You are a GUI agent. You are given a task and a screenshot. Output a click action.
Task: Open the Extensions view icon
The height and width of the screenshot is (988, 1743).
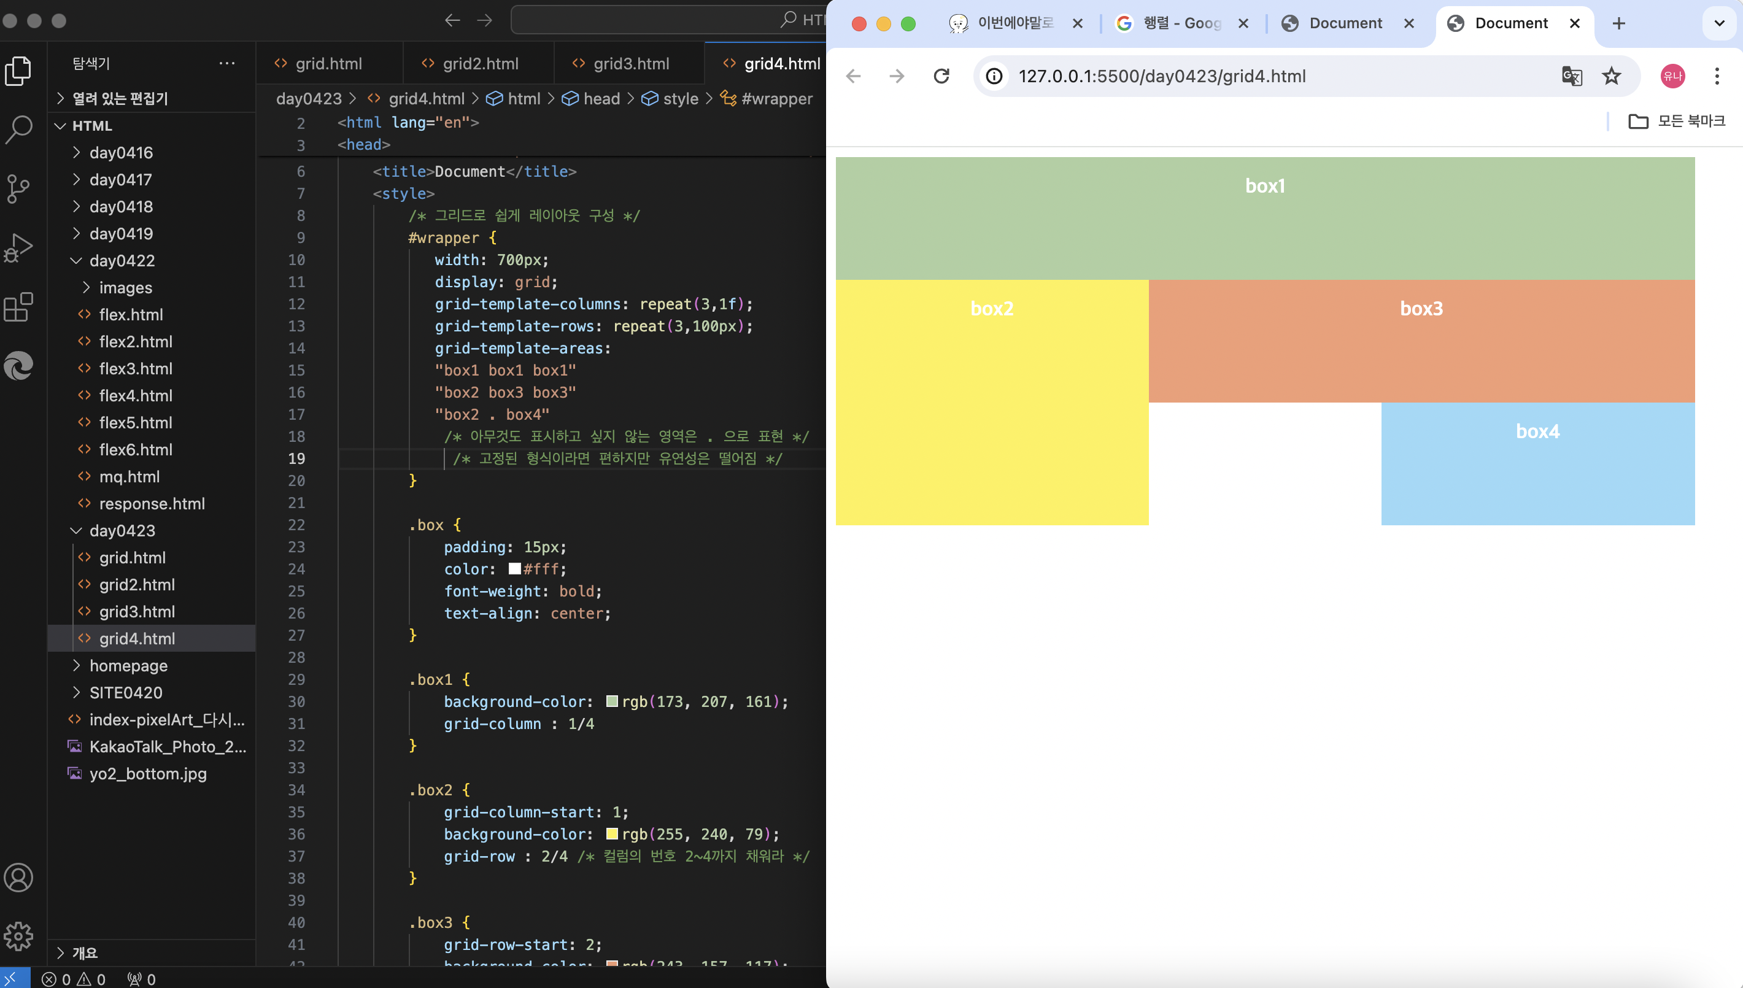[18, 307]
